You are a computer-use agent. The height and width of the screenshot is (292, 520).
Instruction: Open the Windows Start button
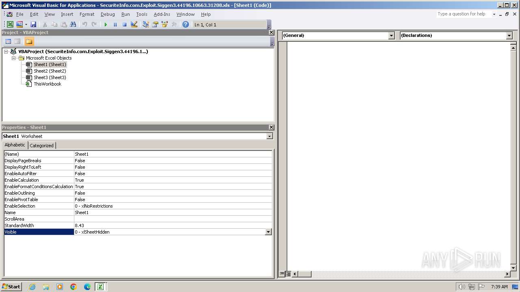click(11, 287)
